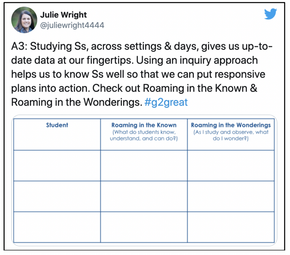The image size is (290, 255).
Task: Click first empty cell under Student
Action: (x=57, y=166)
